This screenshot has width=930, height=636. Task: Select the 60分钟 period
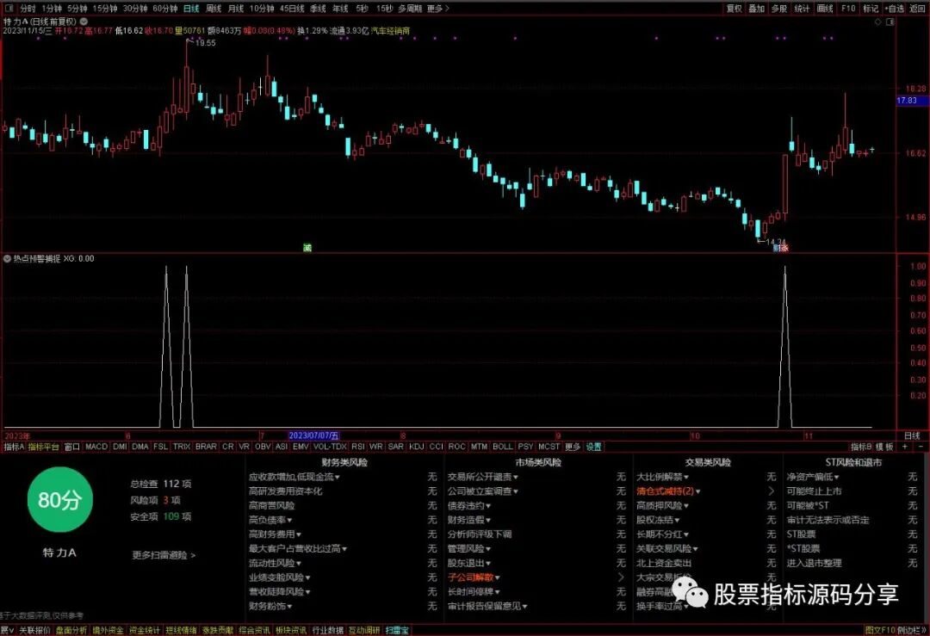pos(164,9)
